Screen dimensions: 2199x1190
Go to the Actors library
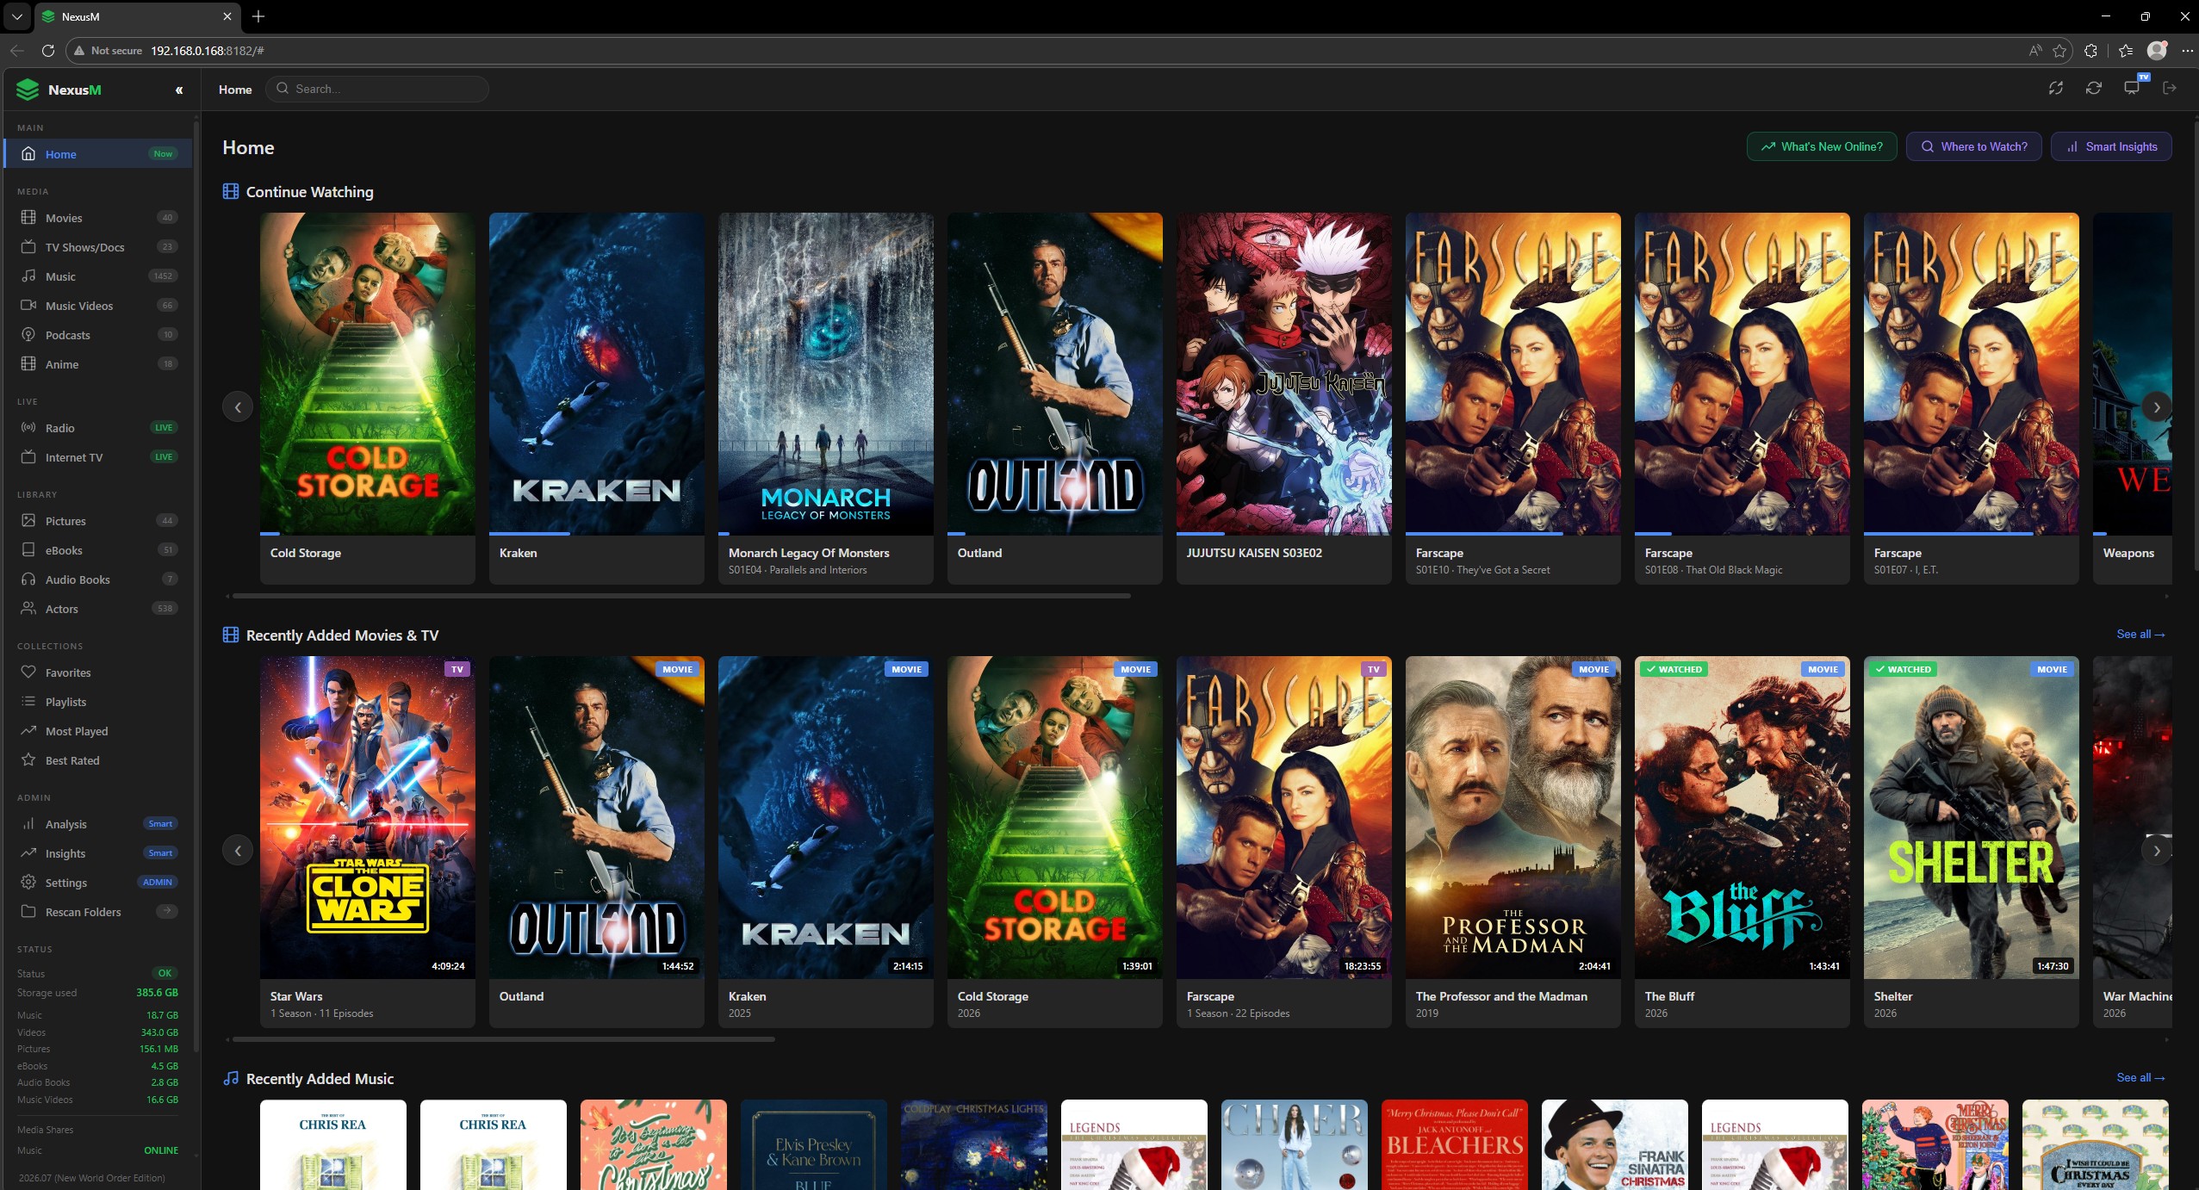click(x=61, y=609)
